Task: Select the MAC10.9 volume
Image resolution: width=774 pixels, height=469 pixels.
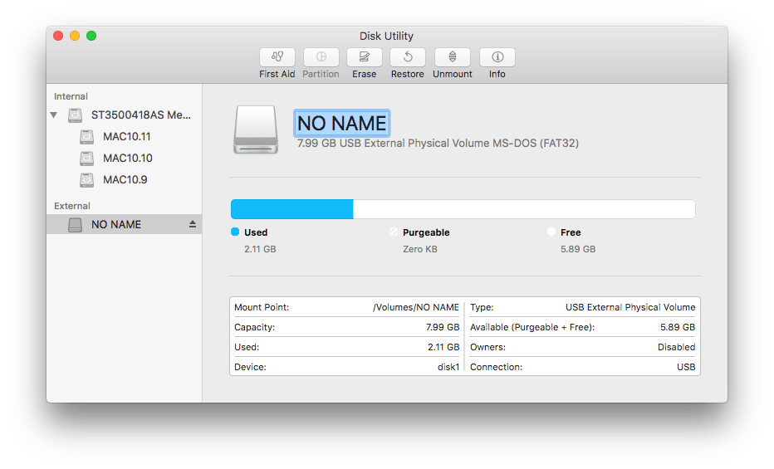Action: (x=125, y=179)
